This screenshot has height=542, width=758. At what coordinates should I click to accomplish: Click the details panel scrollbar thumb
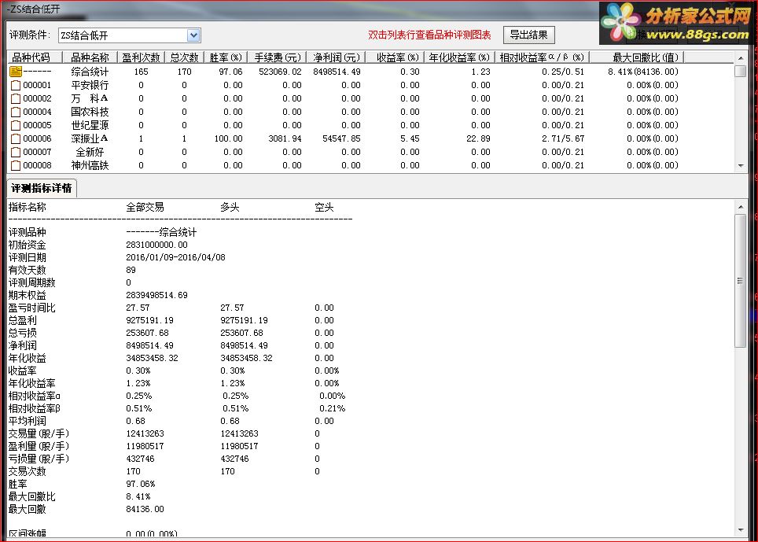[740, 280]
